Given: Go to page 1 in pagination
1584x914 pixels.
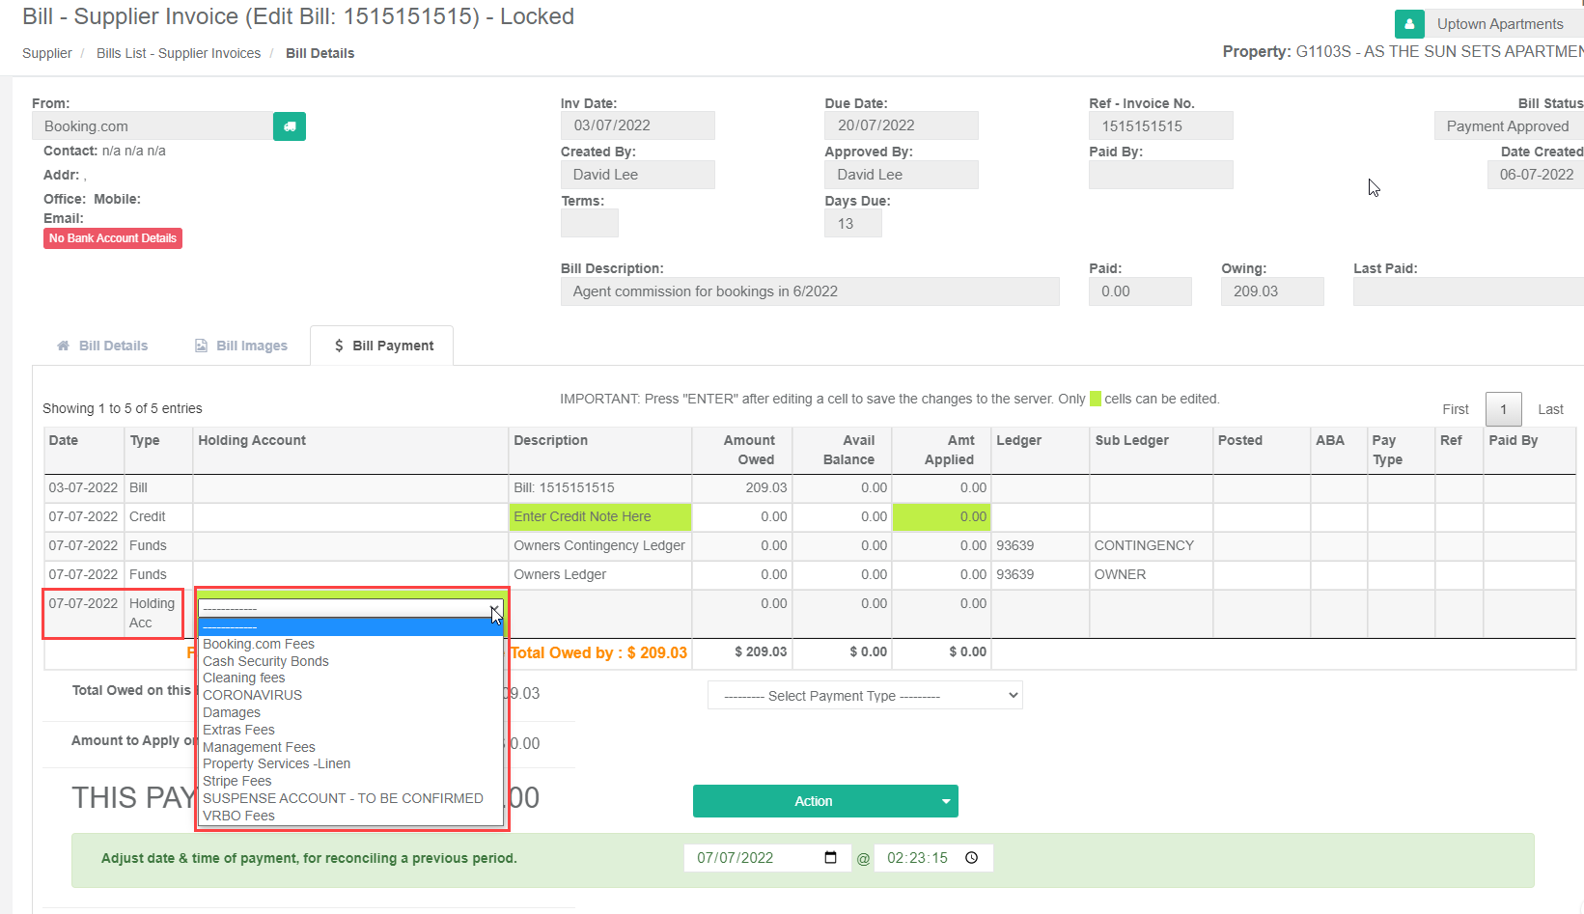Looking at the screenshot, I should [x=1503, y=409].
